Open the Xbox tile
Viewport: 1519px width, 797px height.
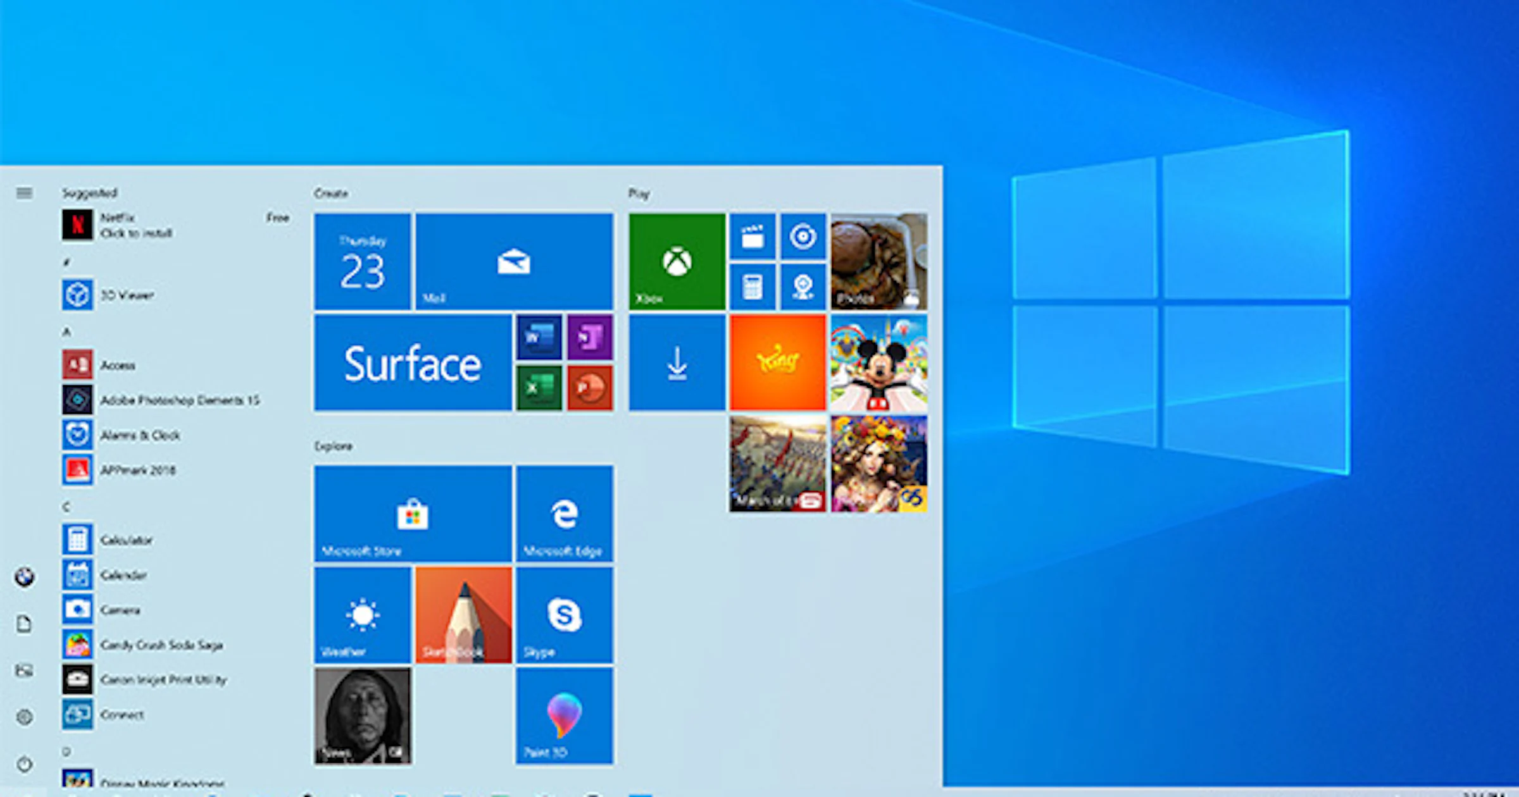pyautogui.click(x=677, y=262)
